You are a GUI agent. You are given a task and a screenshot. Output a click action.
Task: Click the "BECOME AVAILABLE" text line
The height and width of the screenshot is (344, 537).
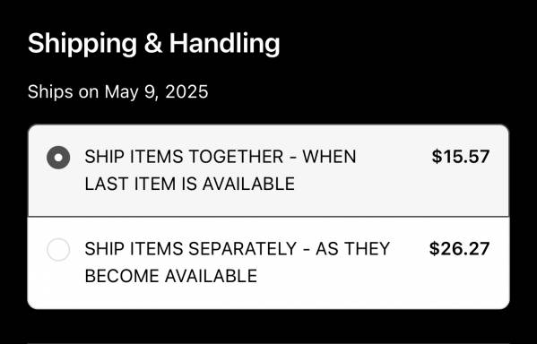coord(171,276)
